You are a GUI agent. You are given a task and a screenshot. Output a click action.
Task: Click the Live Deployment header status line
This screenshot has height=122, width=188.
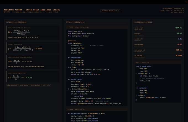[x=173, y=9]
